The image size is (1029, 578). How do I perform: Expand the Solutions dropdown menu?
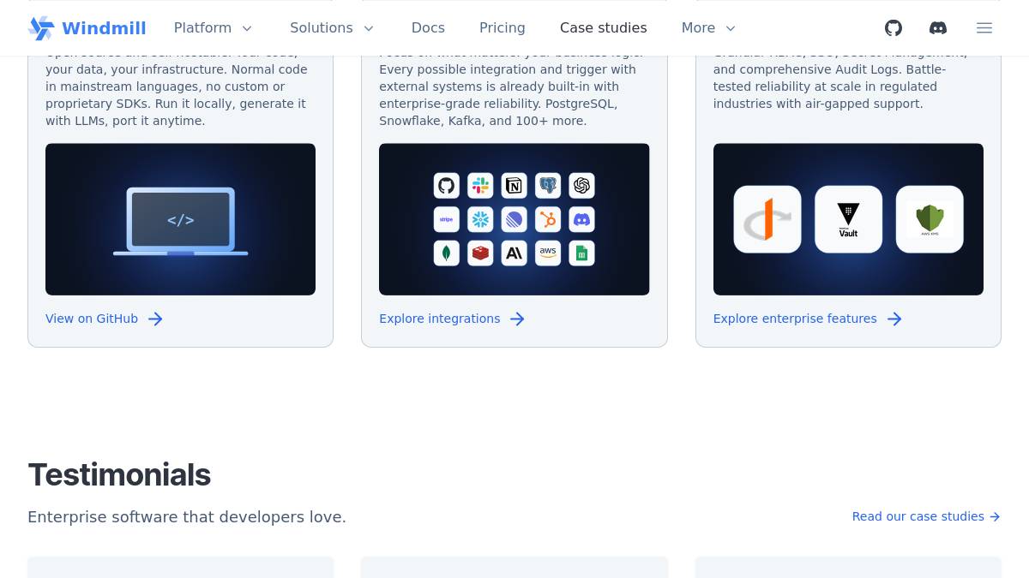click(333, 28)
